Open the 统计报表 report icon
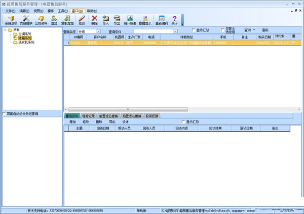This screenshot has width=304, height=214. (x=131, y=20)
